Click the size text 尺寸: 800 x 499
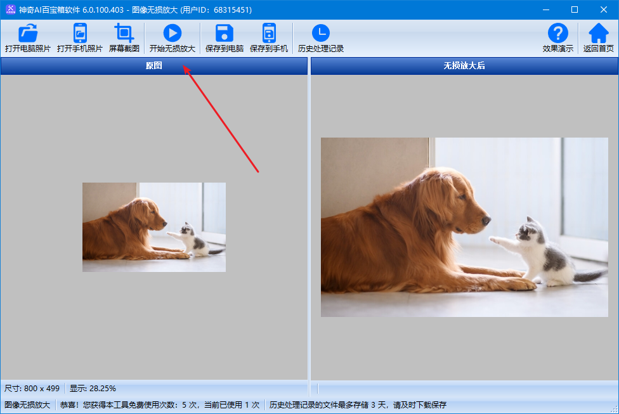619x414 pixels. [32, 389]
